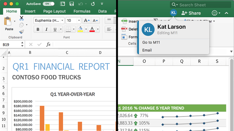Click Email in Kat Larson popup

tap(147, 50)
